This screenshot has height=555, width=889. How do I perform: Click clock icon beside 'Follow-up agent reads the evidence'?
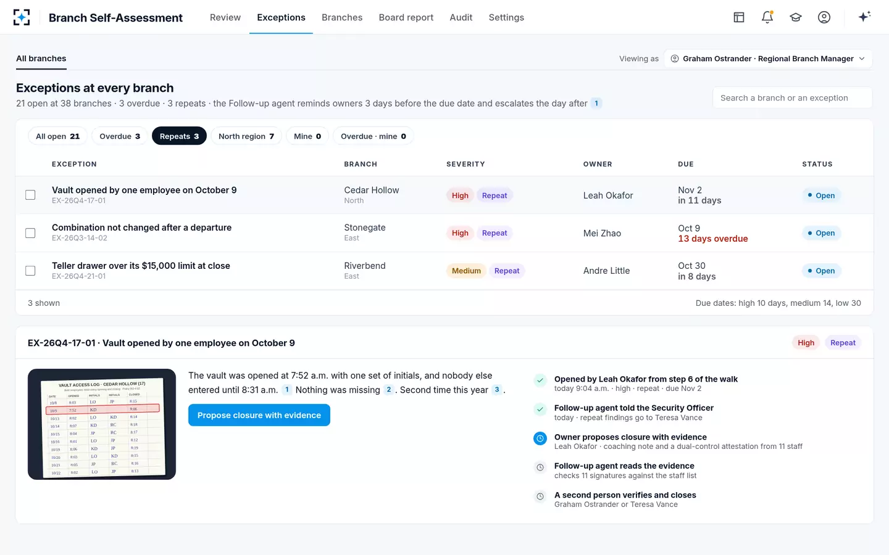pyautogui.click(x=540, y=467)
